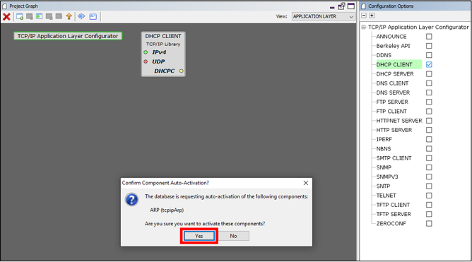The image size is (472, 262).
Task: Enable the SNTP checkbox
Action: click(429, 186)
